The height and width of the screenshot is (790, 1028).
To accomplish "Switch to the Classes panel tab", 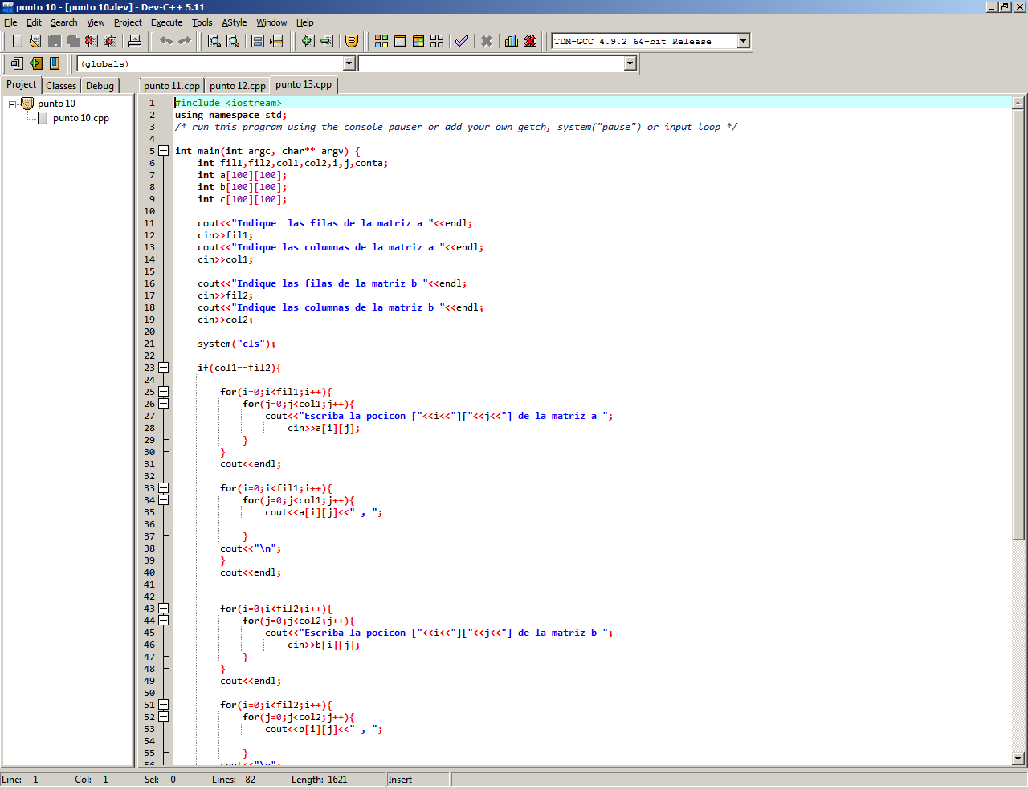I will point(61,86).
